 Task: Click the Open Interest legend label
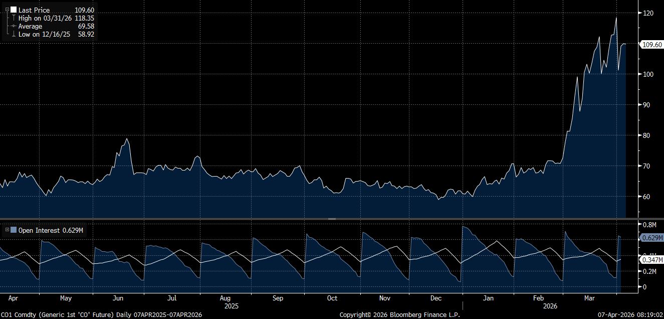click(x=39, y=230)
